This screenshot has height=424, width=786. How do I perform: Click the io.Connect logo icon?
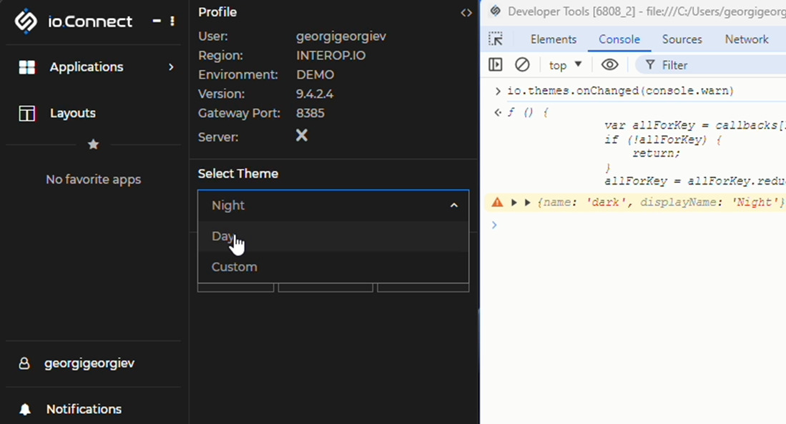coord(26,21)
